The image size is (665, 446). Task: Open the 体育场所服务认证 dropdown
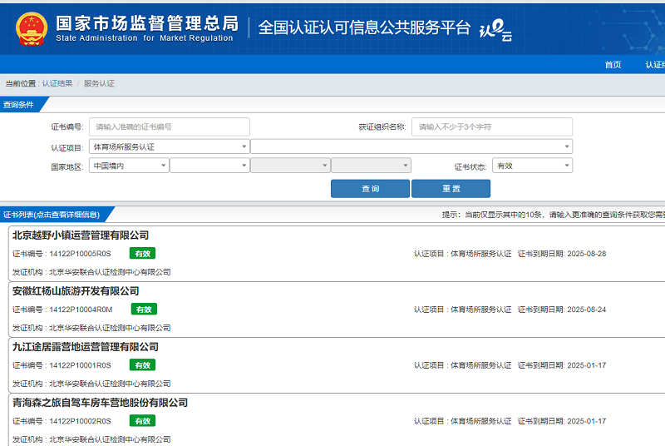click(x=170, y=146)
